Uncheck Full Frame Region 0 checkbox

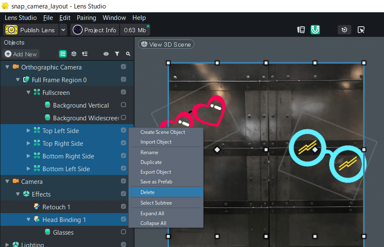[x=123, y=80]
